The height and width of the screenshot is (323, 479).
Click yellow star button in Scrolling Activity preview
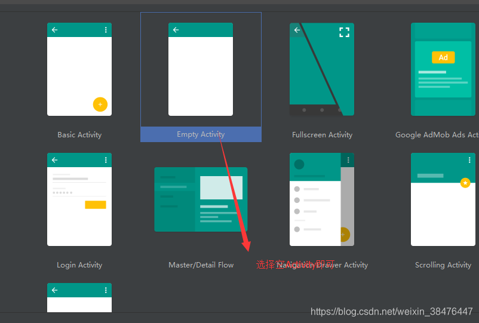[x=465, y=183]
